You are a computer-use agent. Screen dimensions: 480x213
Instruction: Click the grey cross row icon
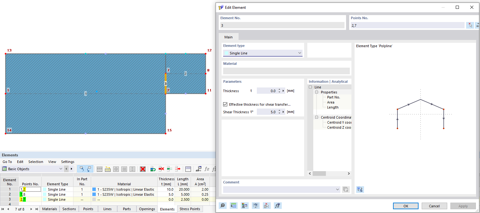(124, 169)
